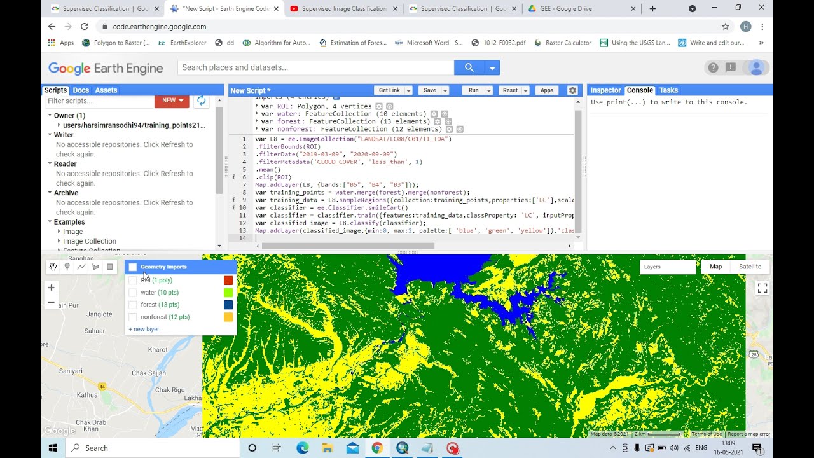Image resolution: width=814 pixels, height=458 pixels.
Task: Expand the Image Collection examples folder
Action: click(59, 241)
